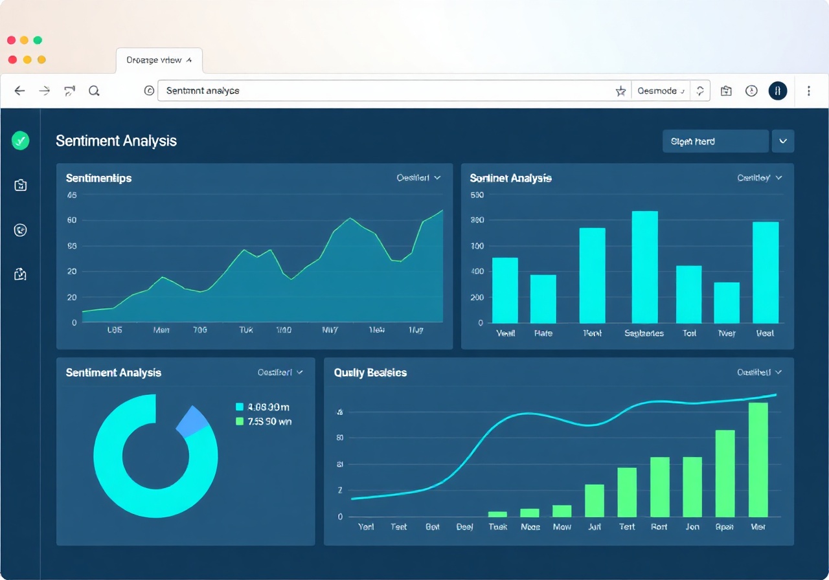Click the 'Sontinet Analysis' bar panel title
829x580 pixels.
click(x=511, y=178)
